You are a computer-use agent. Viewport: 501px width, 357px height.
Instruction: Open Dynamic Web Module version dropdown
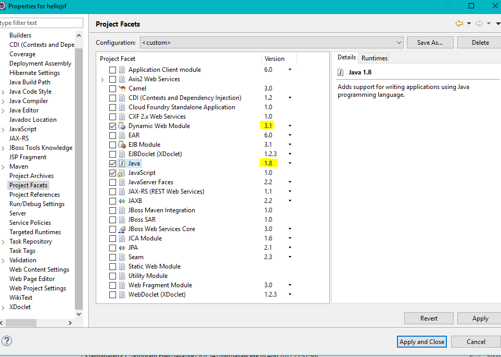point(290,126)
